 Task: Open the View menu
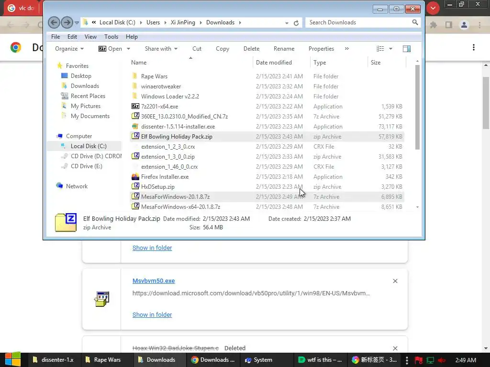90,36
